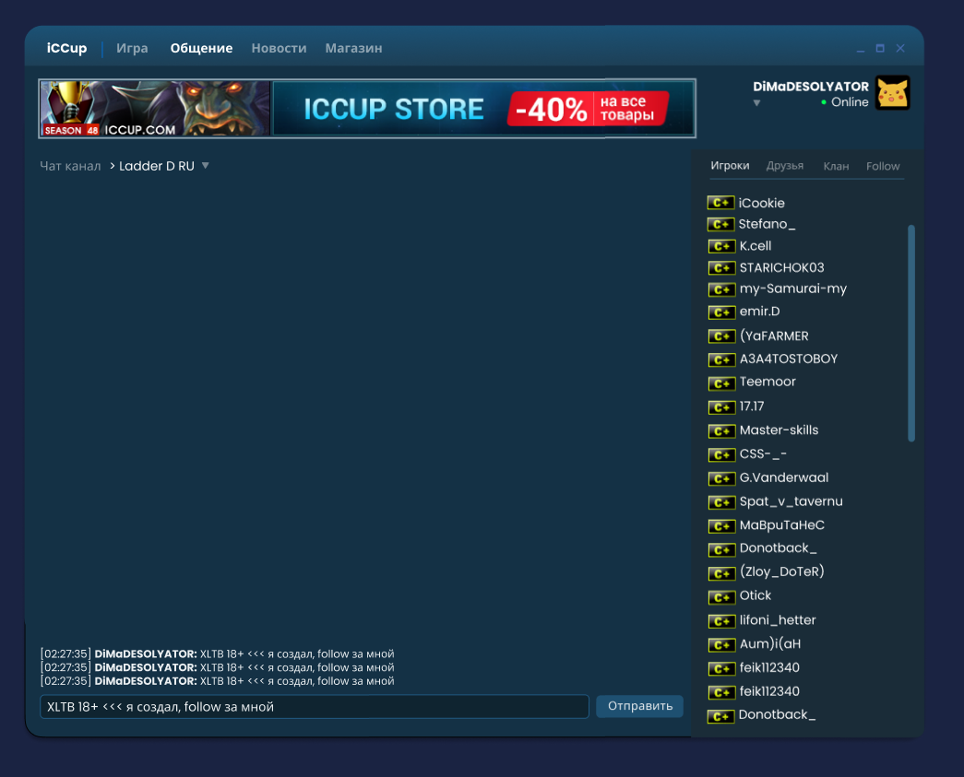Click the C+ badge beside (Zloy_DoTeR)

pyautogui.click(x=721, y=573)
